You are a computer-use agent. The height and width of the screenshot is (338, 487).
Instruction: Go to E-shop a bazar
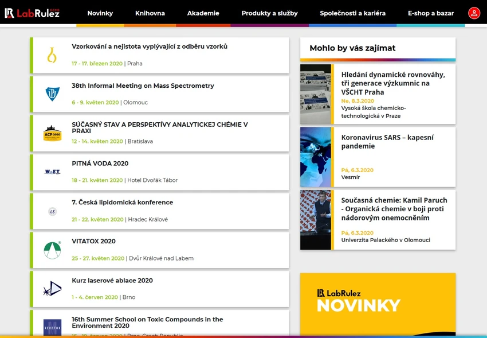430,13
